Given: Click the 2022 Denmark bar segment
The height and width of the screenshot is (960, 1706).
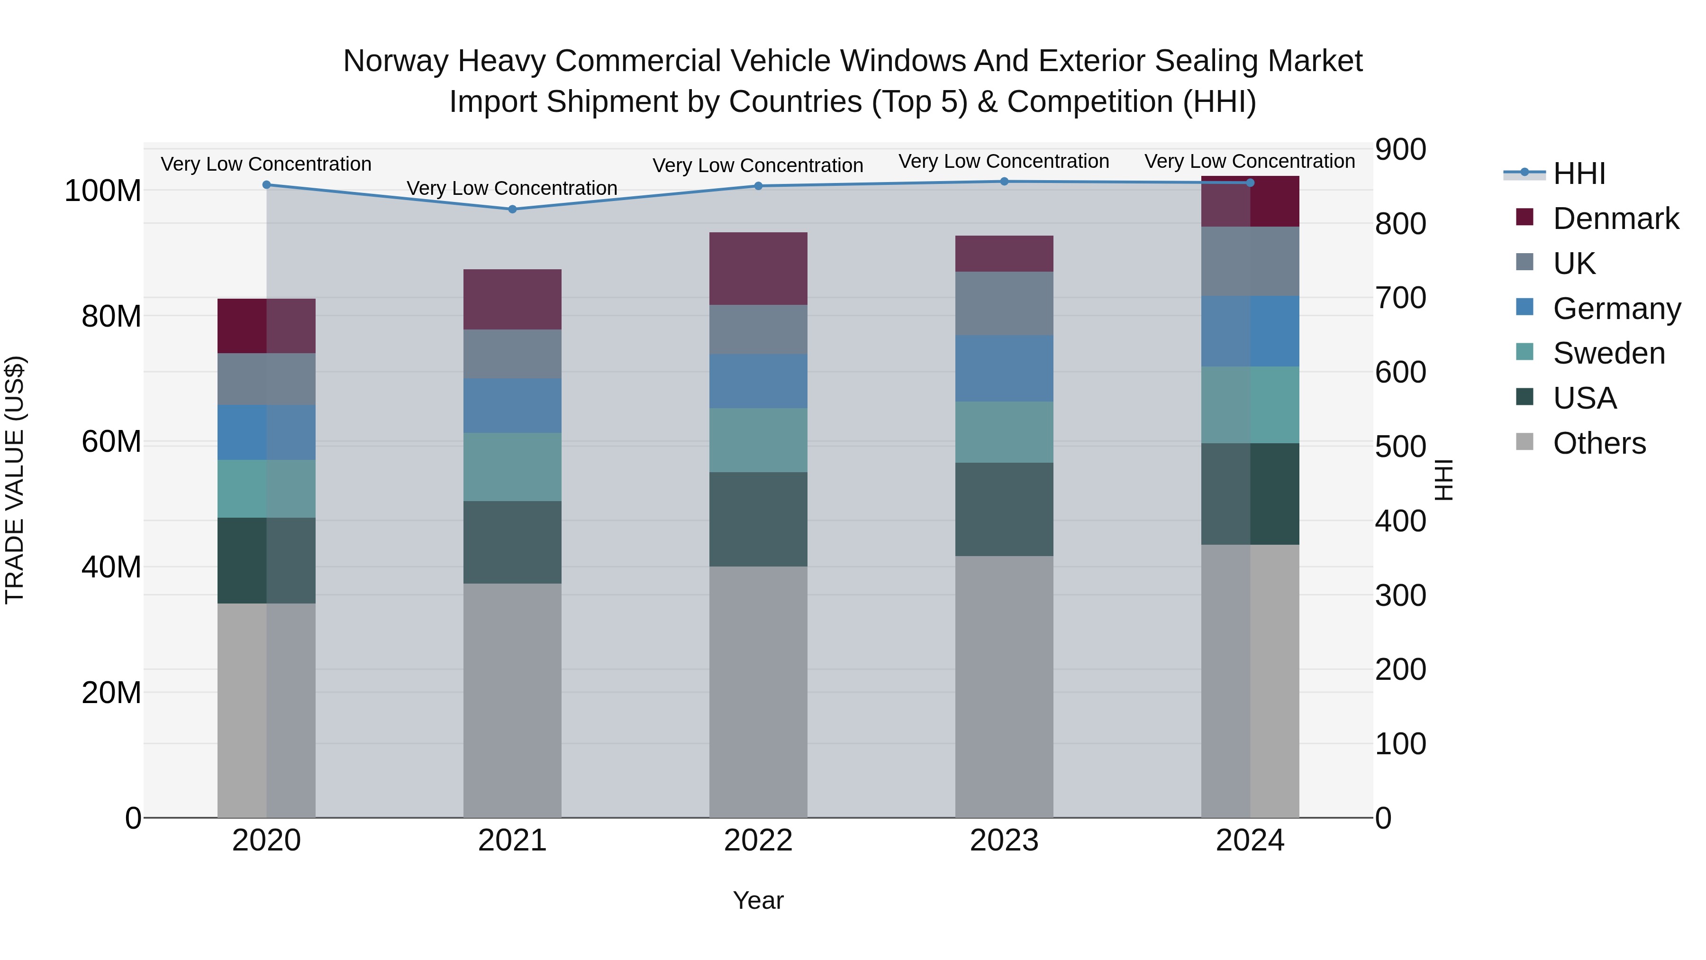Looking at the screenshot, I should coord(758,268).
